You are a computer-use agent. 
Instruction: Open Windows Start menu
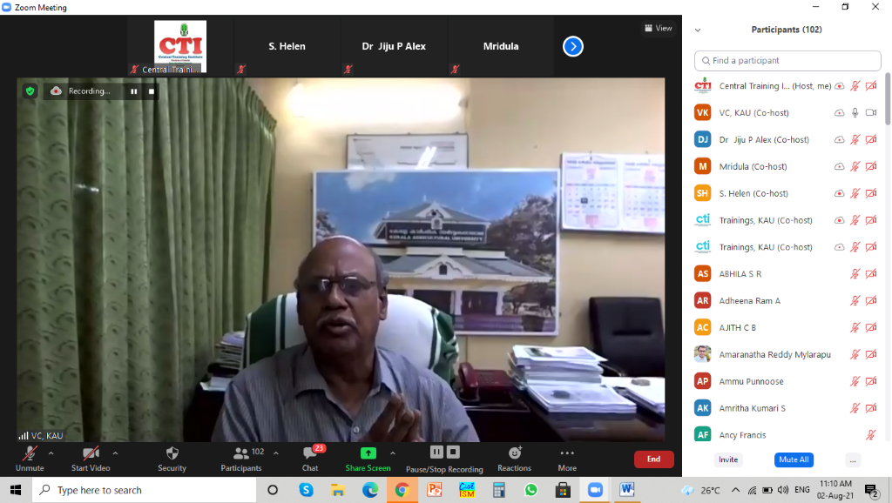(x=16, y=490)
